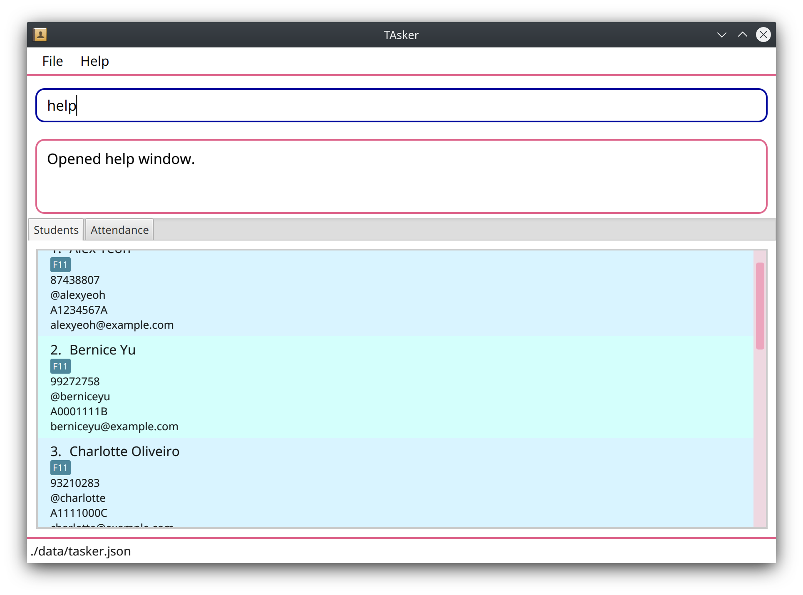
Task: Switch to the Attendance tab
Action: click(x=119, y=230)
